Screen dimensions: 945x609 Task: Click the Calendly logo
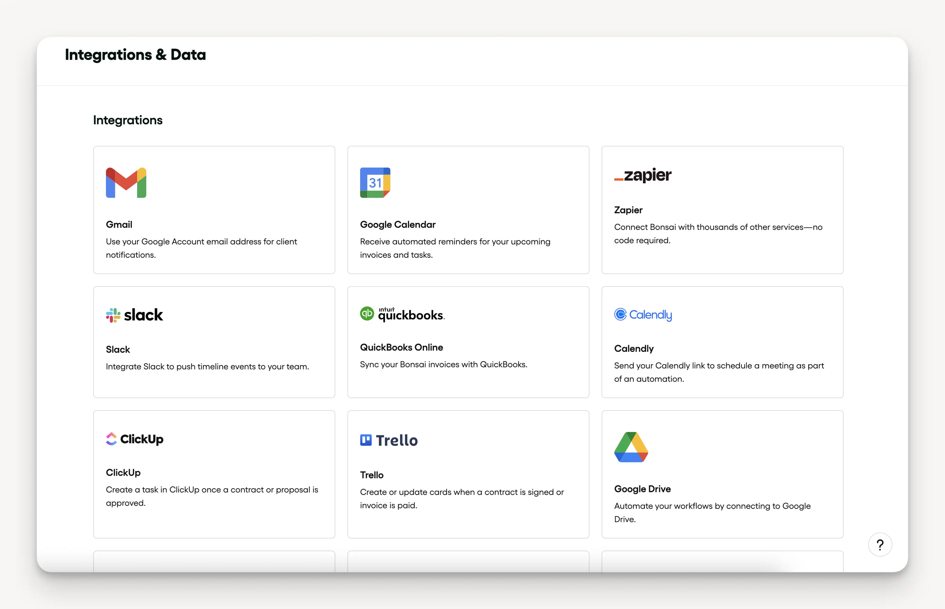[x=643, y=315]
